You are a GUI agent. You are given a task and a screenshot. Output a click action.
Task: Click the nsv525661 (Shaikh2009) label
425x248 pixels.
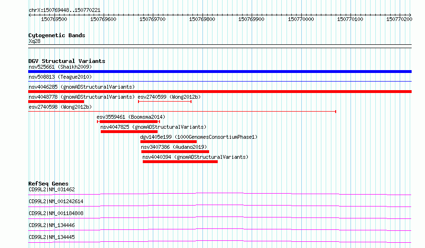pos(60,67)
